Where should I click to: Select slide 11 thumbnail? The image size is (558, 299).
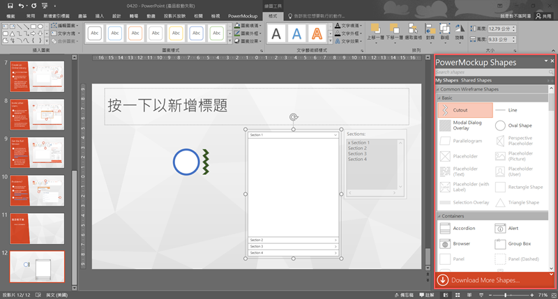pos(37,228)
